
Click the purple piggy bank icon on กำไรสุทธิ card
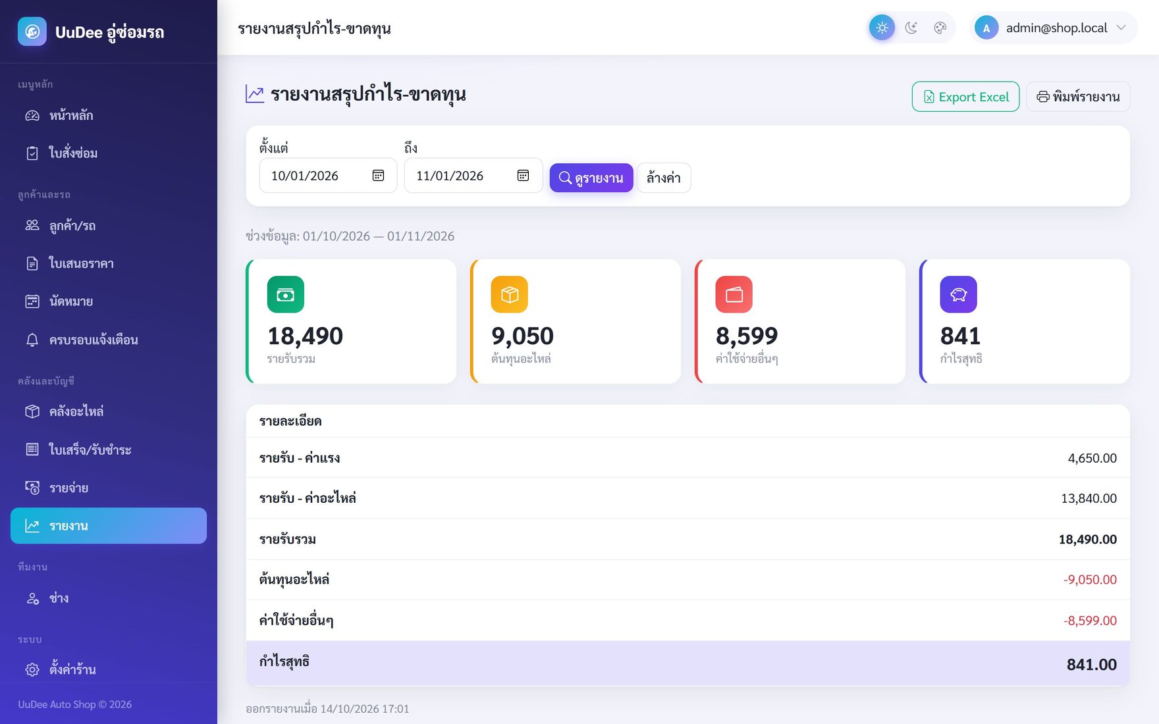tap(959, 294)
